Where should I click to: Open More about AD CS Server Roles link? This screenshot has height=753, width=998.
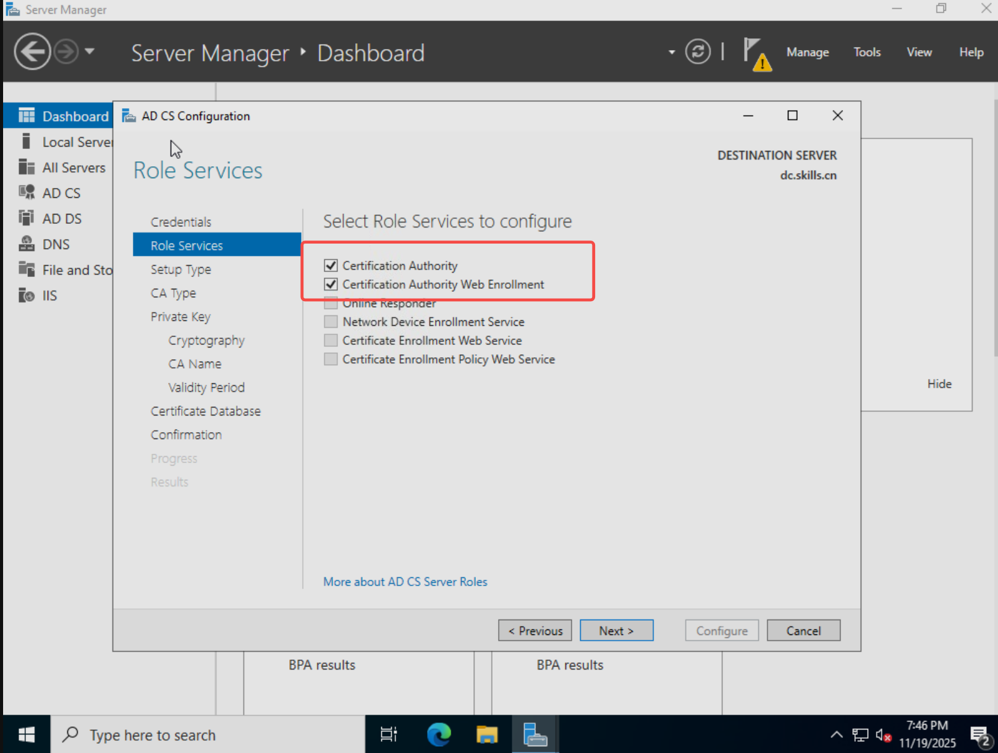click(405, 582)
